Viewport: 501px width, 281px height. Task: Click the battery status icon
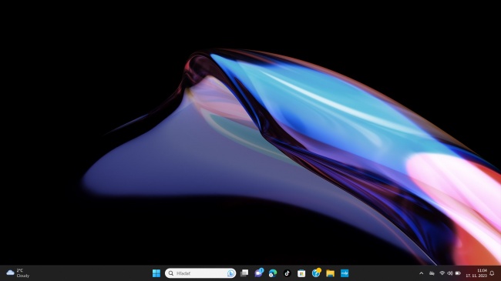[458, 273]
